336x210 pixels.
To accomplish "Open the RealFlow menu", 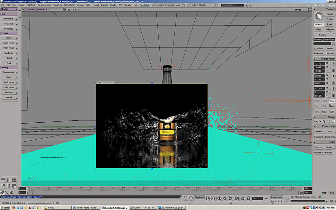I will pos(58,5).
